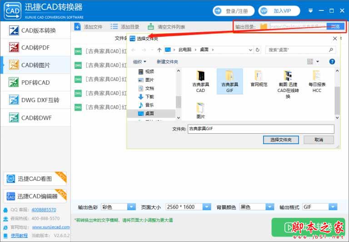Select 图片 in navigation tree
This screenshot has height=242, width=349.
click(x=146, y=80)
